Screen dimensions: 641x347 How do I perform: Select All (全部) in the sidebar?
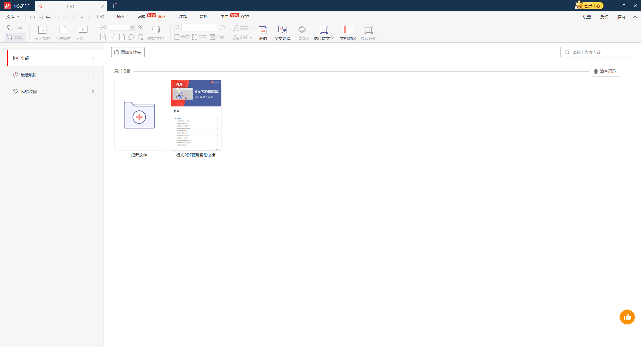pos(55,58)
